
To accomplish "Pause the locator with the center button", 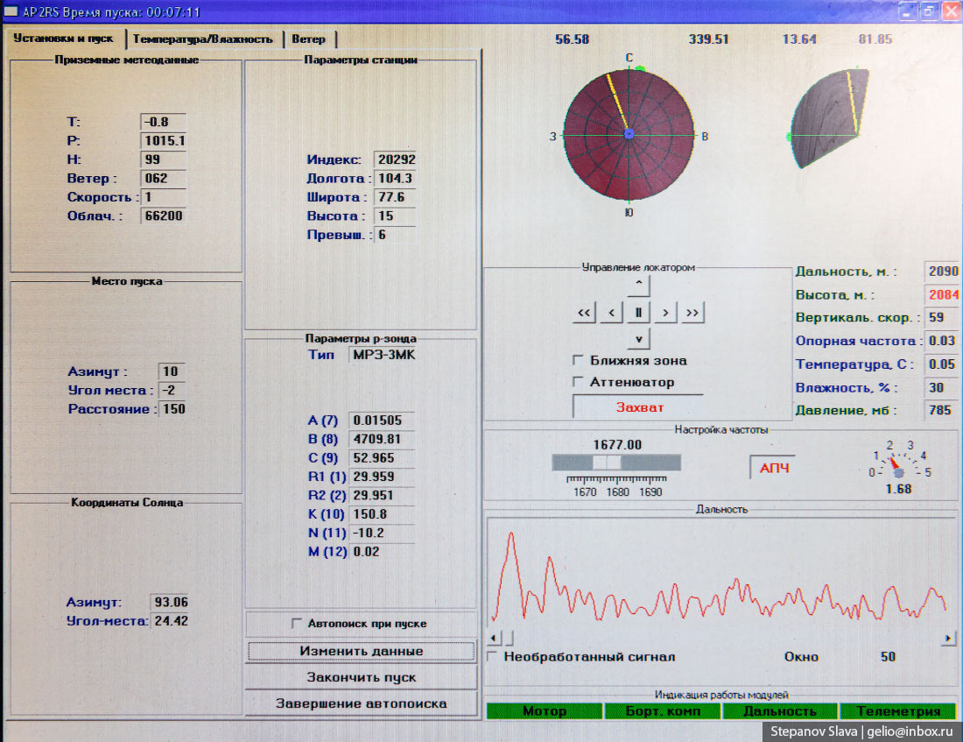I will coord(639,313).
